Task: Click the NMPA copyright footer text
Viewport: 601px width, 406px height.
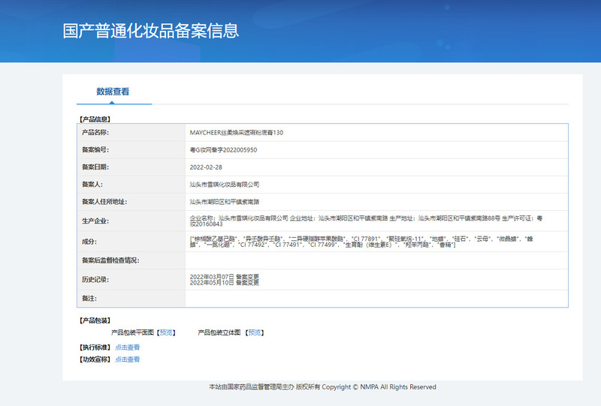Action: click(322, 387)
